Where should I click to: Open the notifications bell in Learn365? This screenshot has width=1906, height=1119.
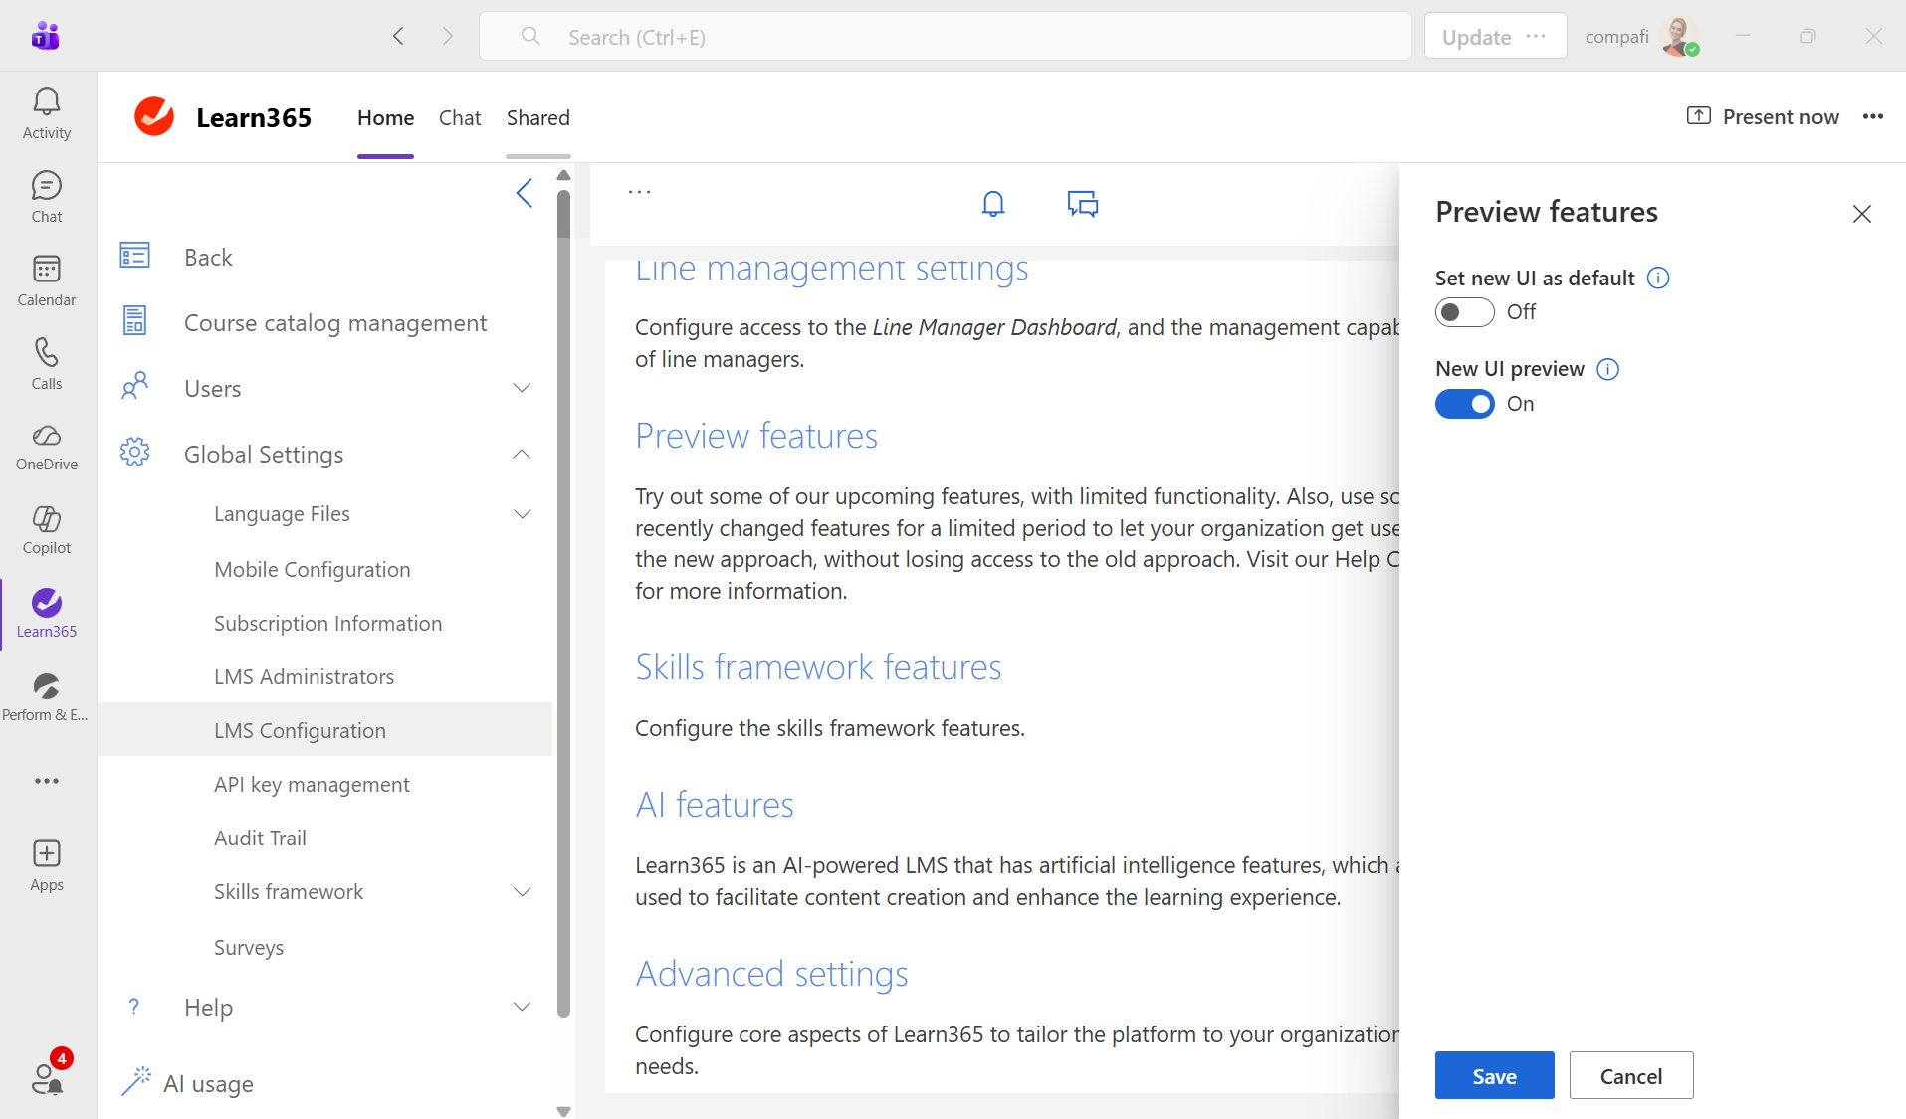(x=992, y=204)
